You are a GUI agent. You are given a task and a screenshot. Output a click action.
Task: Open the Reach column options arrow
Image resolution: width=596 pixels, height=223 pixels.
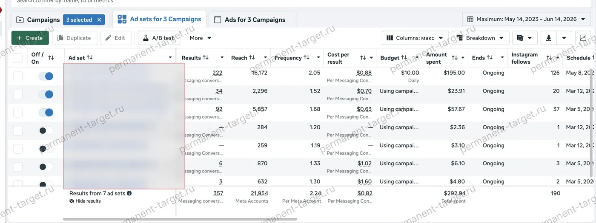tap(266, 58)
